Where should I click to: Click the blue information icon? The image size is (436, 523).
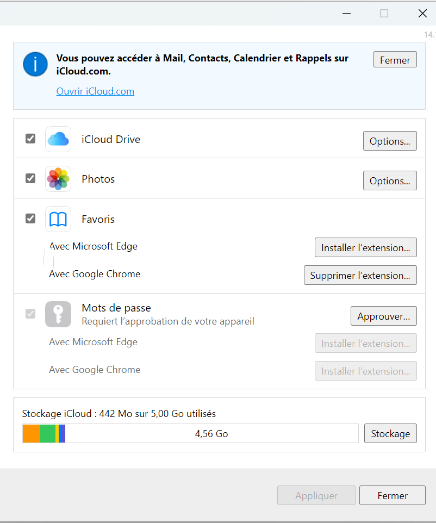tap(35, 64)
